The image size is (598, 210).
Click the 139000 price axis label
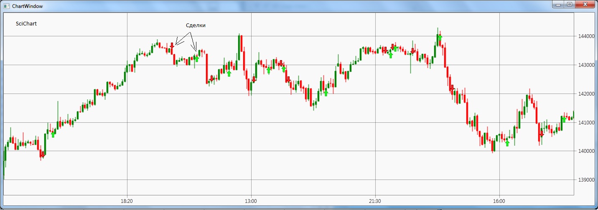point(586,180)
